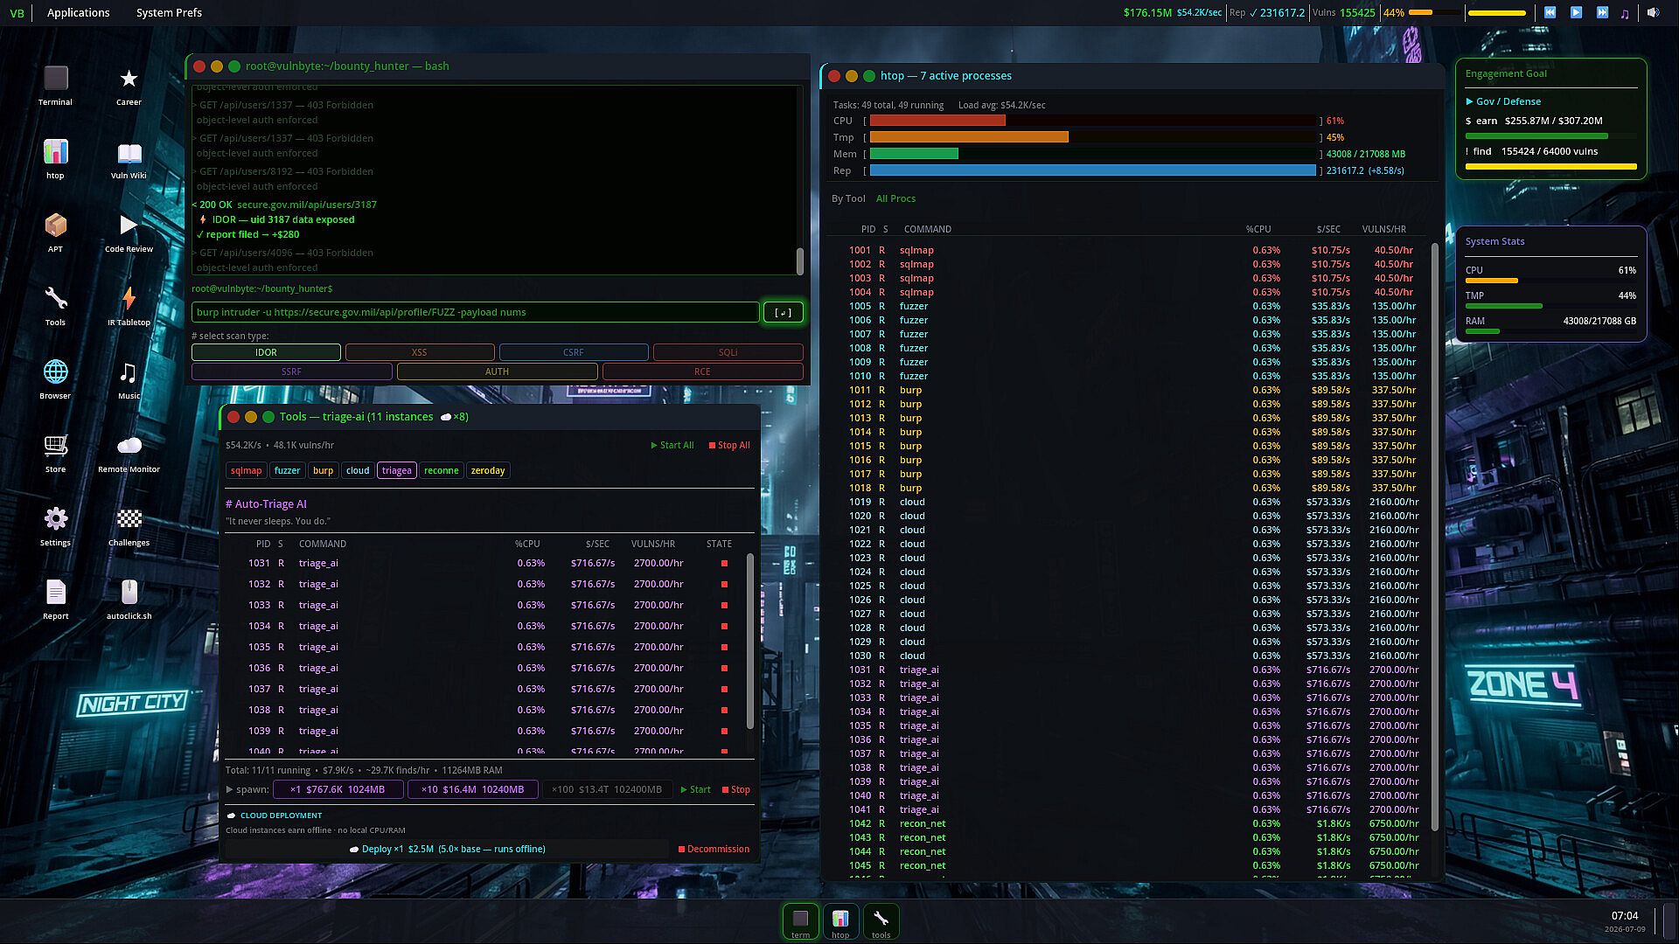The width and height of the screenshot is (1679, 944).
Task: Skip to previous music track
Action: [1550, 13]
